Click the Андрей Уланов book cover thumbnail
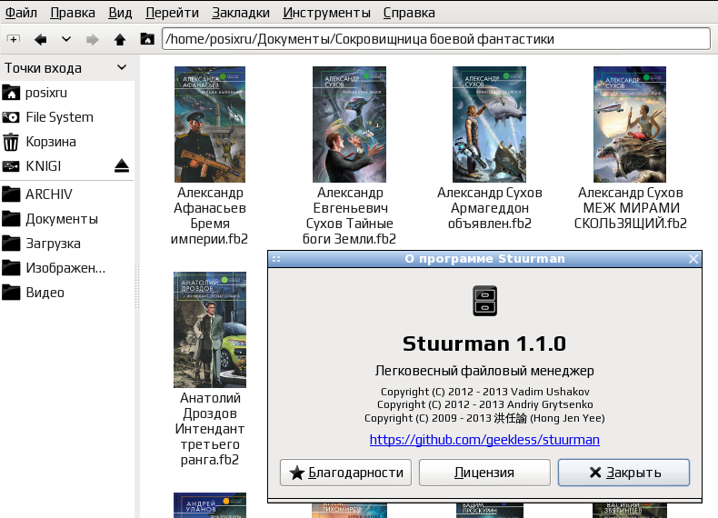 click(x=210, y=505)
